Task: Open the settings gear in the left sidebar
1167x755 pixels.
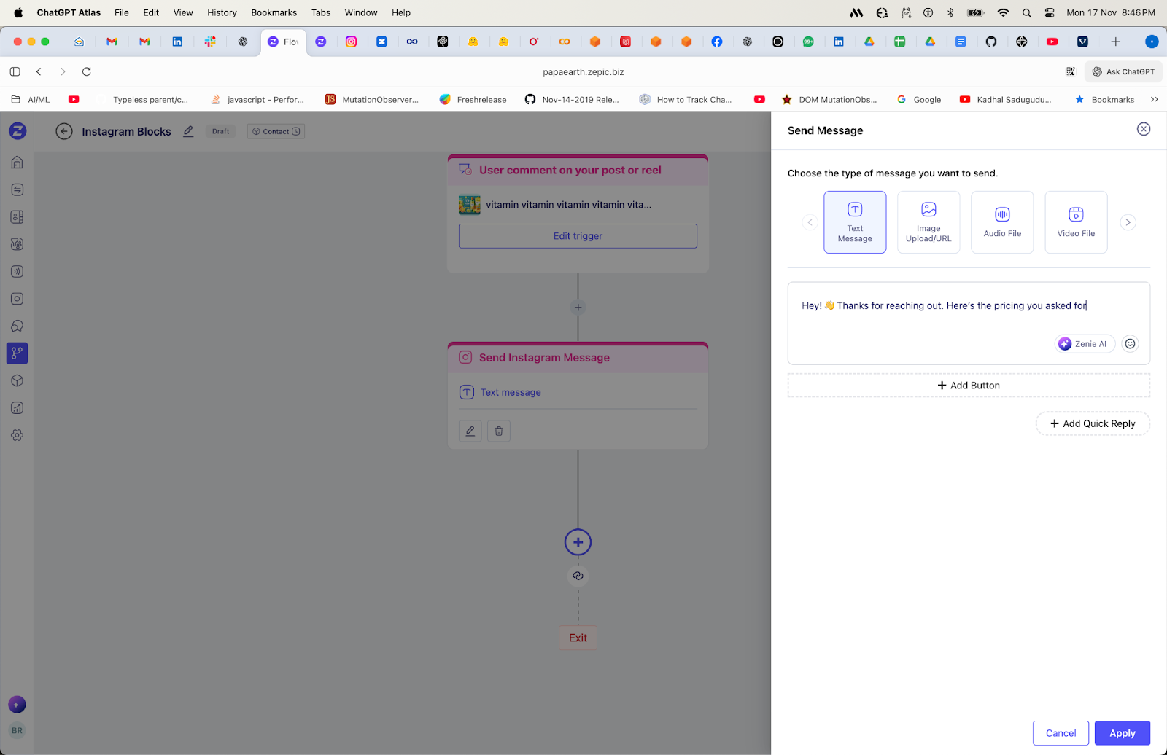Action: [18, 435]
